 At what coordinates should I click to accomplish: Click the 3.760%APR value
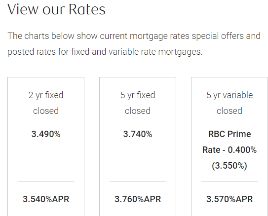click(x=138, y=199)
